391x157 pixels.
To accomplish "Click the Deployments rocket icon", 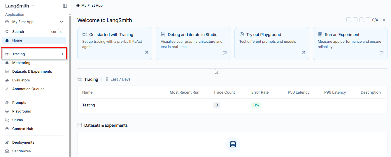I will tap(7, 142).
